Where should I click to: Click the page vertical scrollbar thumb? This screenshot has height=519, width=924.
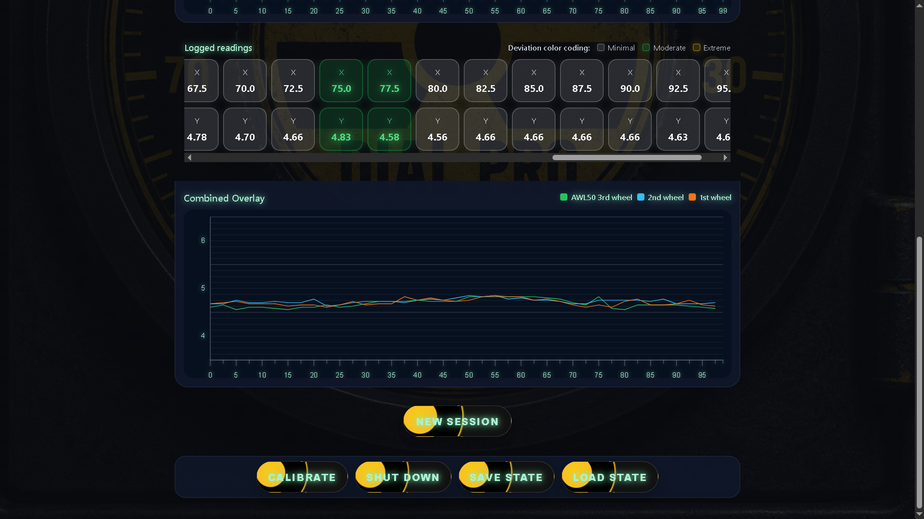pyautogui.click(x=919, y=372)
